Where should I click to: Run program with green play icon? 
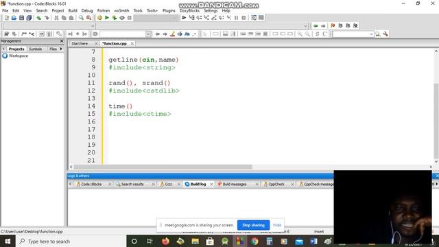click(107, 18)
